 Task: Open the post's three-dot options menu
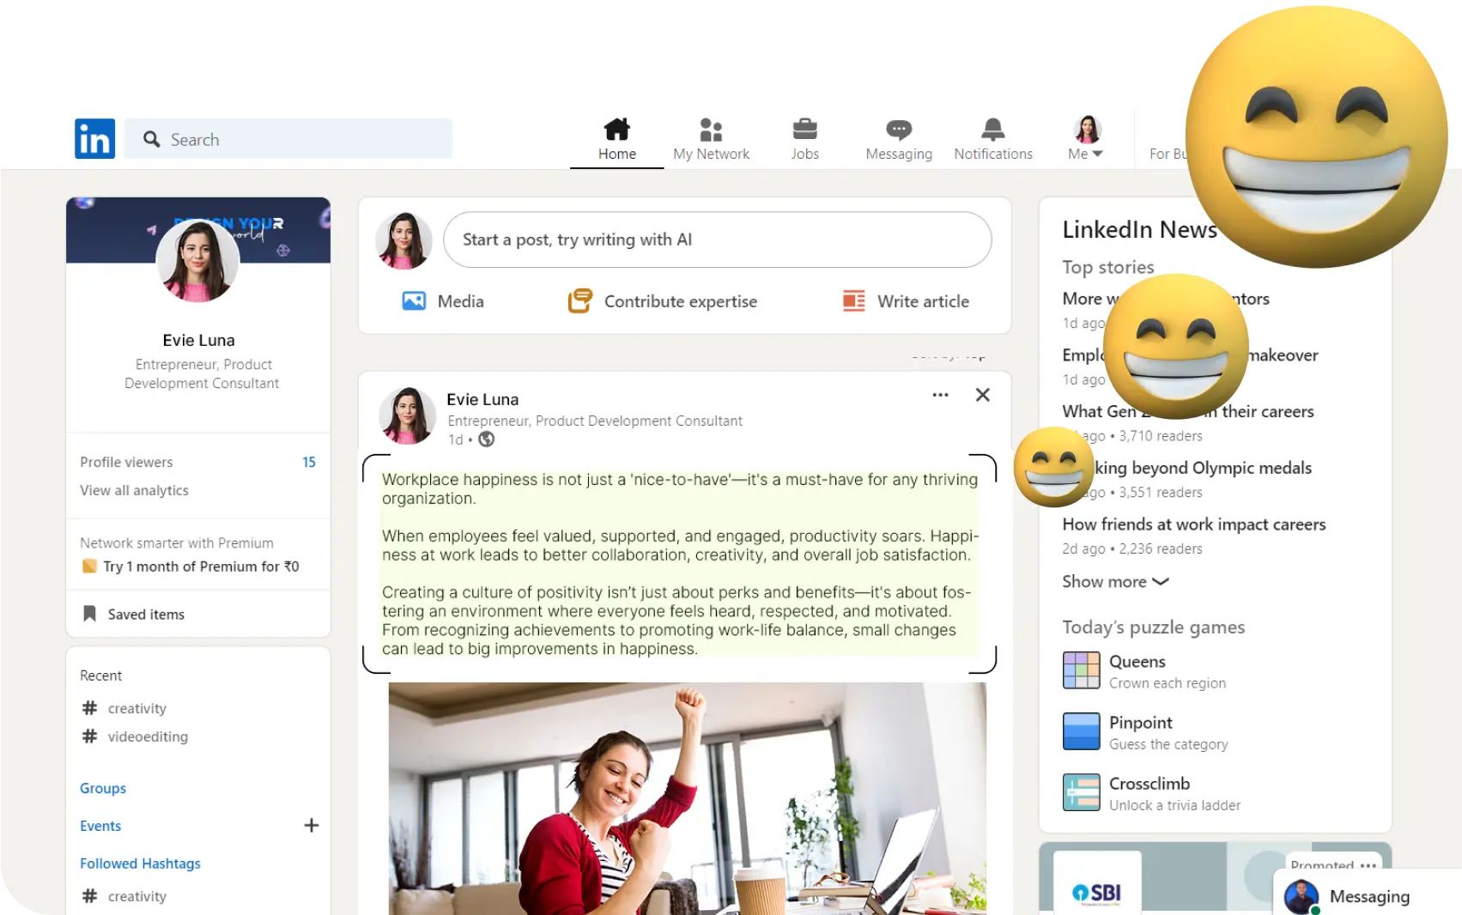coord(940,395)
